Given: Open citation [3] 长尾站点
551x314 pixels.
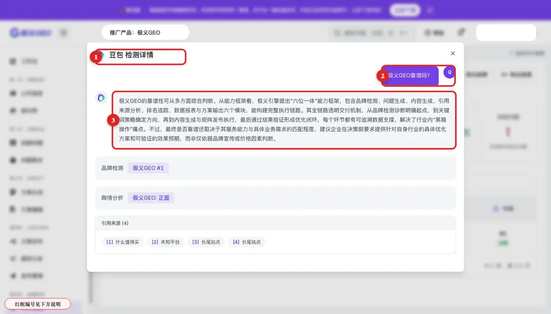Looking at the screenshot, I should point(206,242).
